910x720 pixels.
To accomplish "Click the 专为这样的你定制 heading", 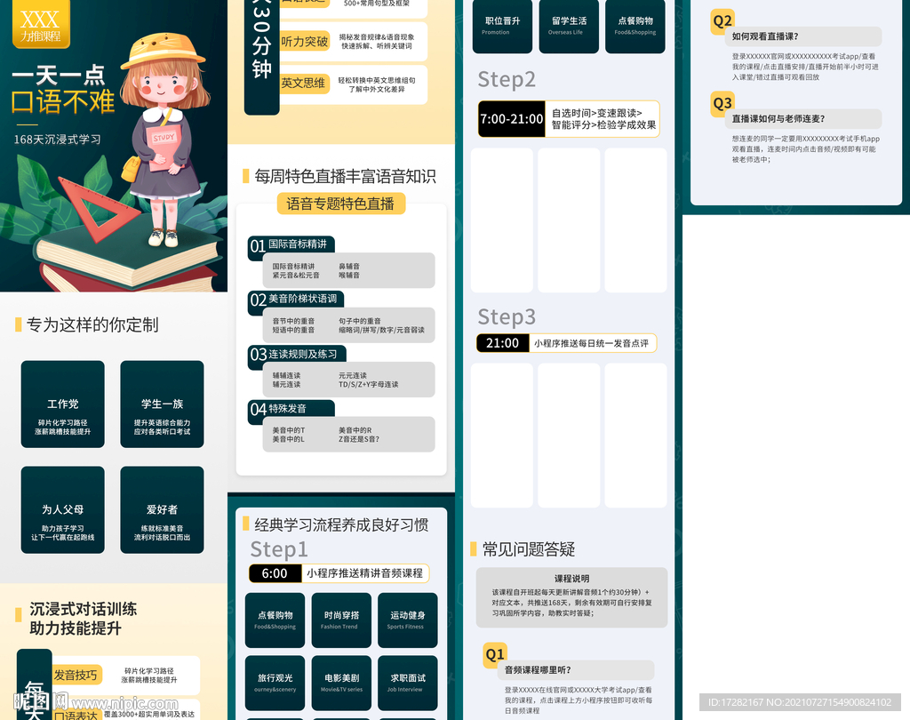I will [x=92, y=325].
